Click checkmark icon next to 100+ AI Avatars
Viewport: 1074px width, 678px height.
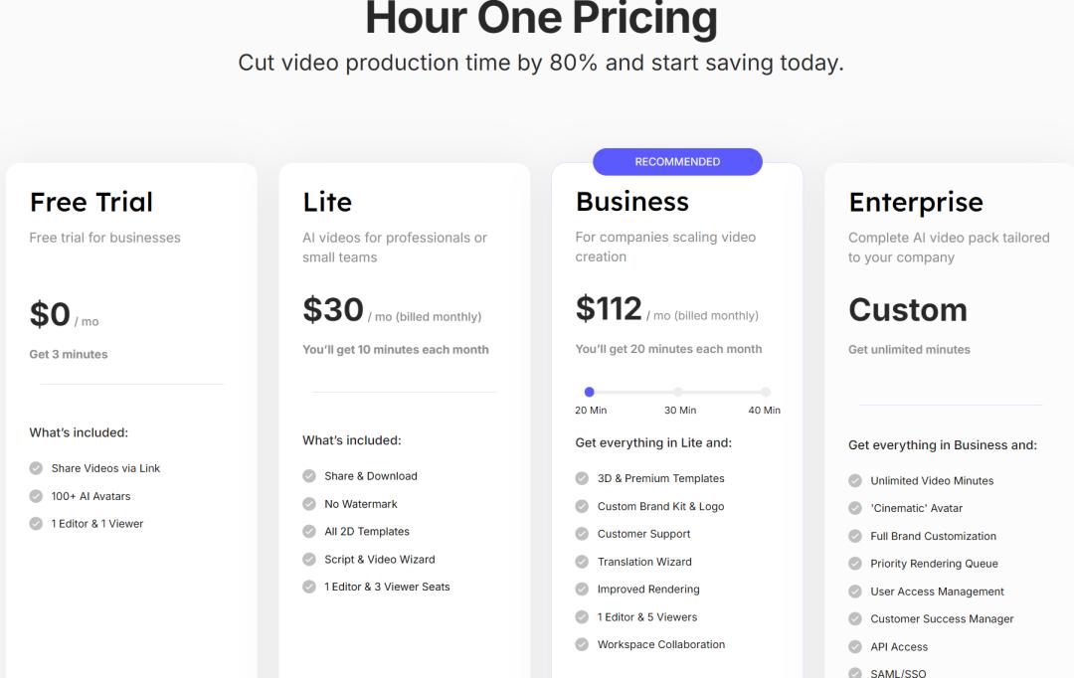(36, 496)
